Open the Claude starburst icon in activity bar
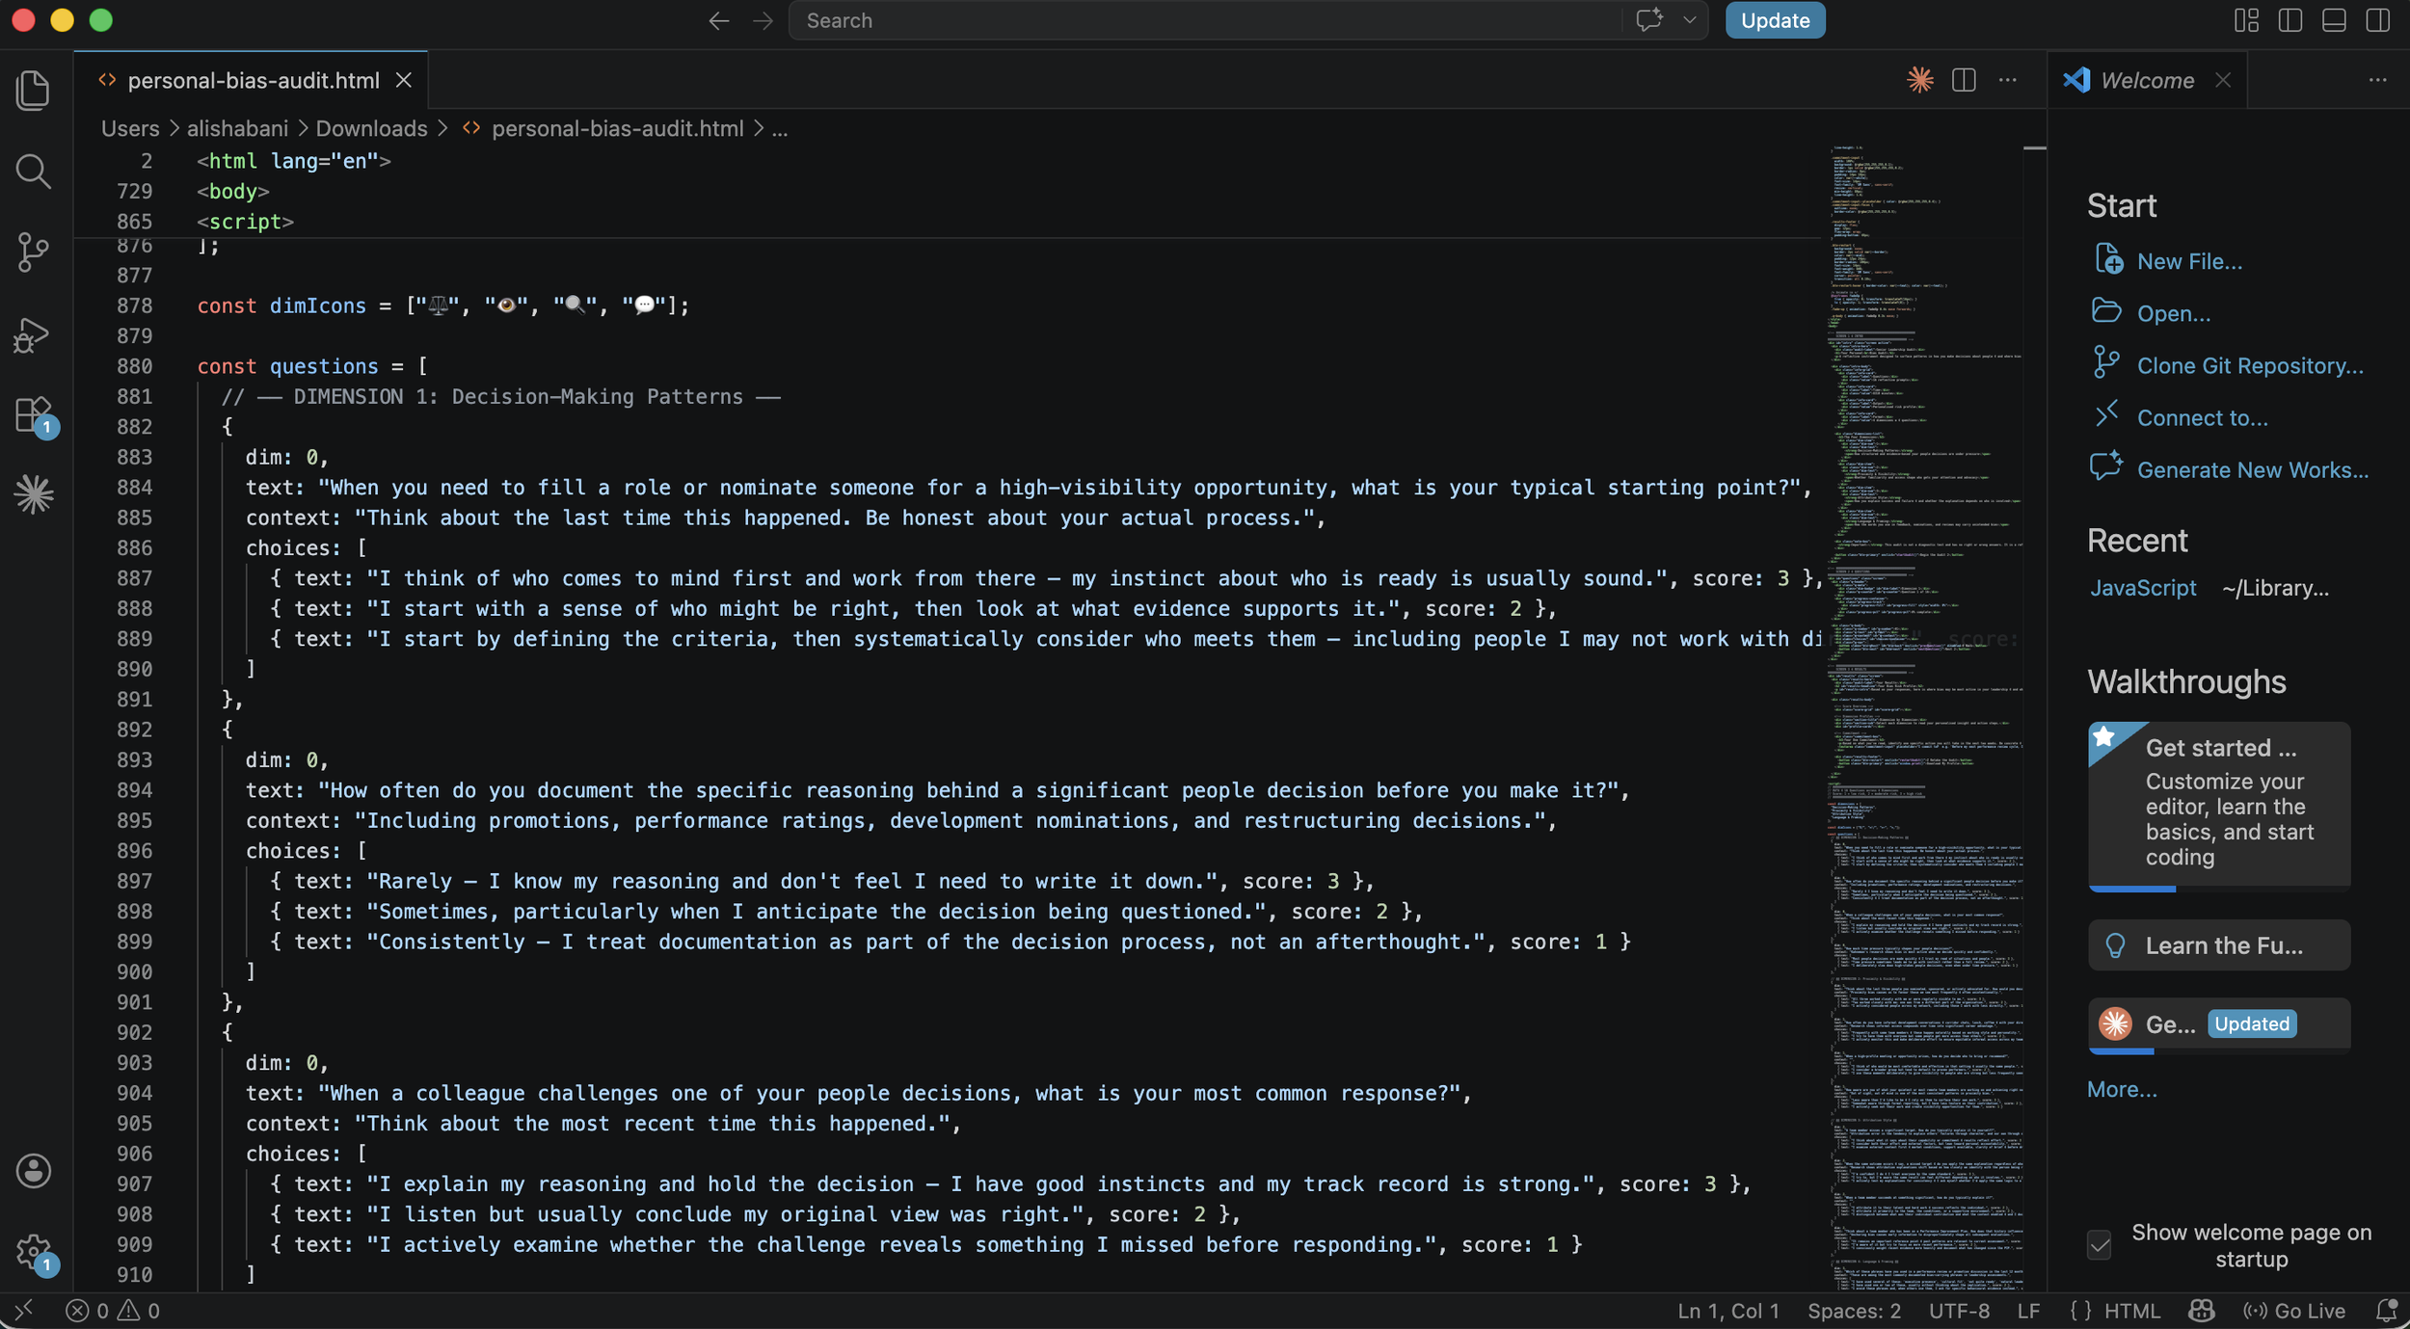This screenshot has width=2410, height=1329. click(34, 494)
